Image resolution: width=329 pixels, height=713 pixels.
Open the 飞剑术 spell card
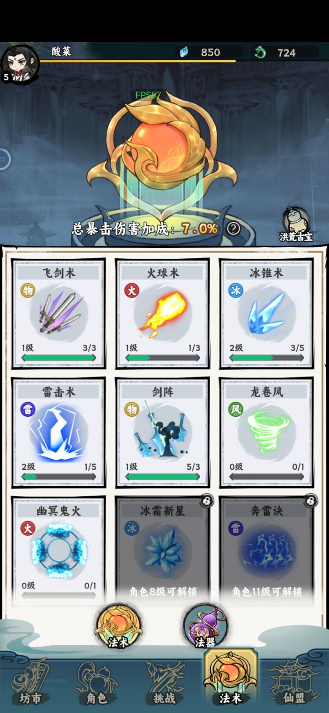point(58,314)
